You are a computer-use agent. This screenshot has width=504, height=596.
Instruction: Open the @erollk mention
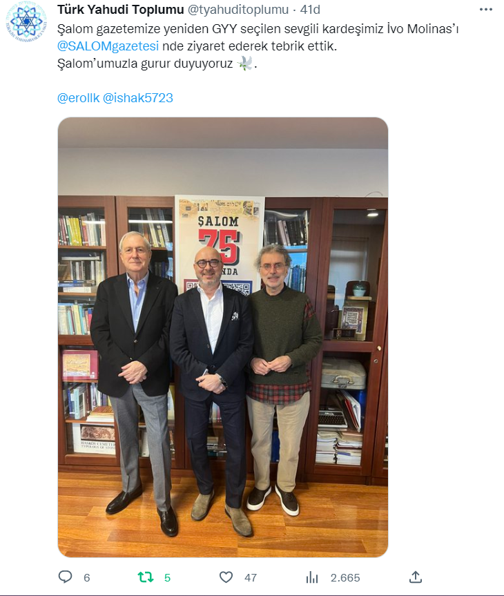point(78,98)
